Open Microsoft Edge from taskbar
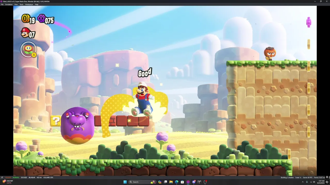330x185 pixels. [x=177, y=182]
